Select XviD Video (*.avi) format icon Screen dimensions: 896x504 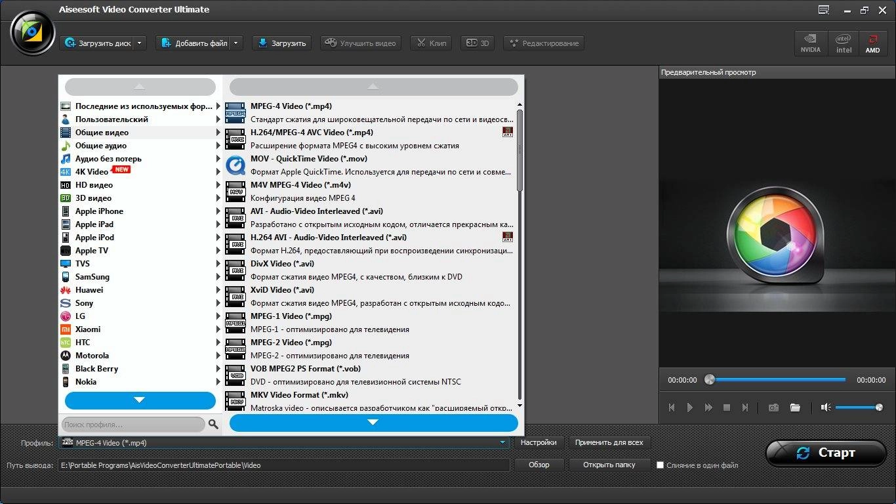click(235, 296)
